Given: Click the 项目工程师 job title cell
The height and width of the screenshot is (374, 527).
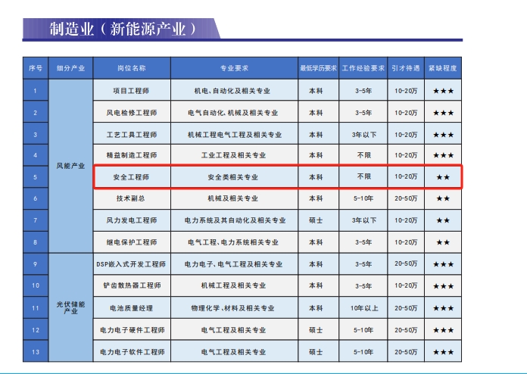Looking at the screenshot, I should click(131, 91).
